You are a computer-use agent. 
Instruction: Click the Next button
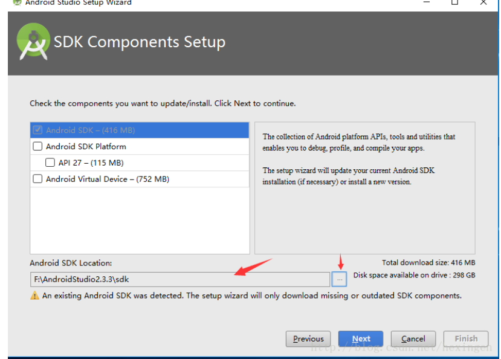pos(361,338)
